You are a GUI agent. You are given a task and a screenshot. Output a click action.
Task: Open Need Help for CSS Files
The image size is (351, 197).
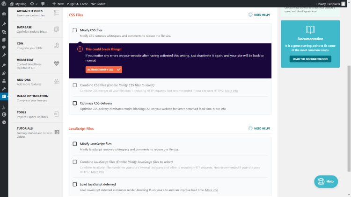(x=259, y=15)
